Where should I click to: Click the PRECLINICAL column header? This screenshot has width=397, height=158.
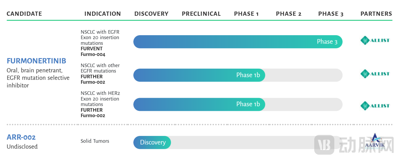point(201,14)
